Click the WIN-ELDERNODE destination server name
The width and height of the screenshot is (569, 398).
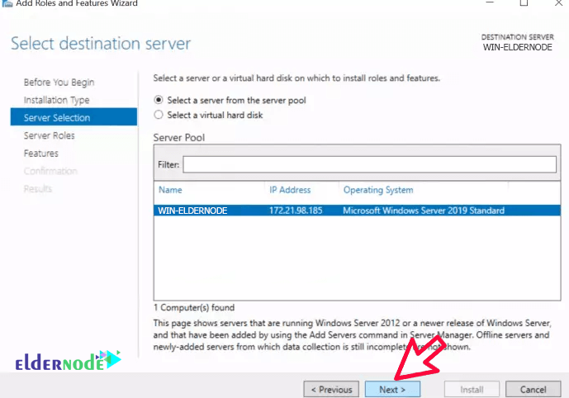518,47
